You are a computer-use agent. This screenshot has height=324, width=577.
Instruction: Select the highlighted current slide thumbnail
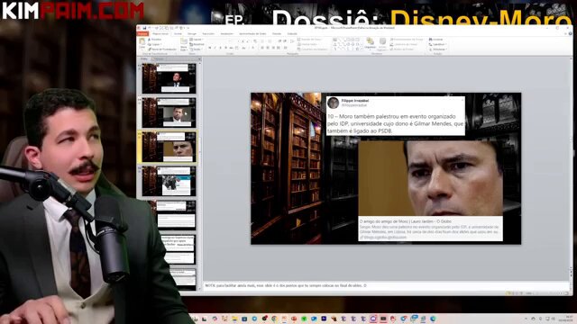(x=169, y=147)
